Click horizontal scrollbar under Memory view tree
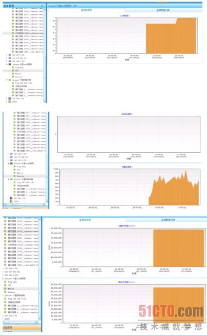207x335 pixels. pyautogui.click(x=19, y=322)
